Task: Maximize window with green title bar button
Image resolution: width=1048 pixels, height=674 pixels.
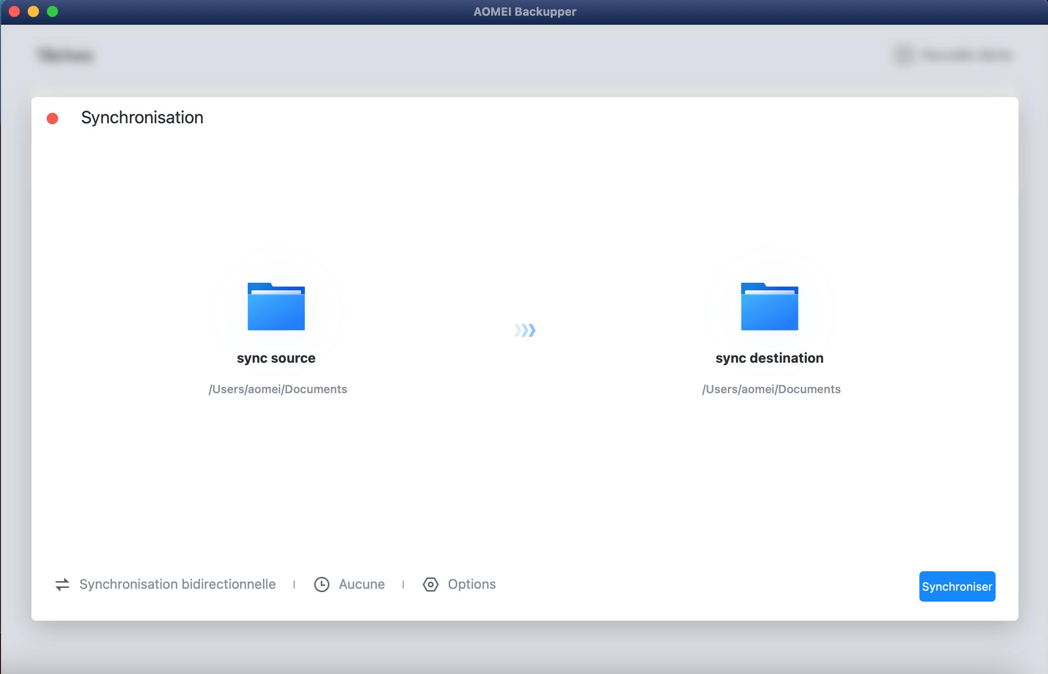Action: (x=52, y=11)
